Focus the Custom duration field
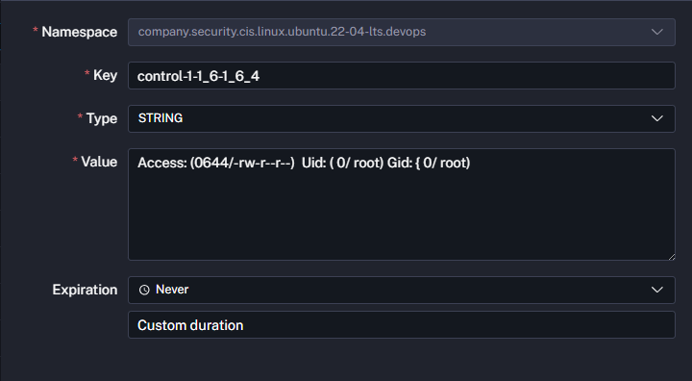Screen dimensions: 692x381 [x=402, y=325]
